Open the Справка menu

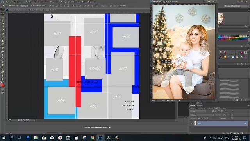pos(91,2)
